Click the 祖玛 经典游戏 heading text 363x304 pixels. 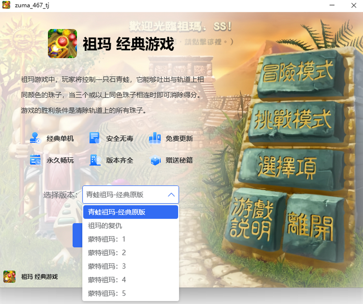(x=129, y=44)
